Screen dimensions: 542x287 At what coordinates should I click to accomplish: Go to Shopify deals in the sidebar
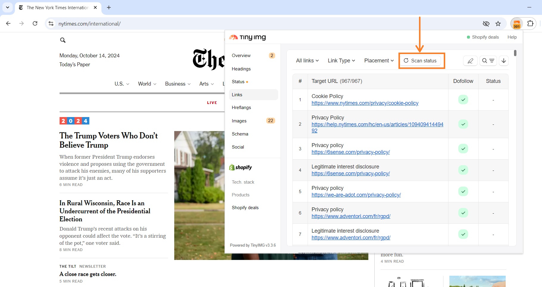click(245, 207)
